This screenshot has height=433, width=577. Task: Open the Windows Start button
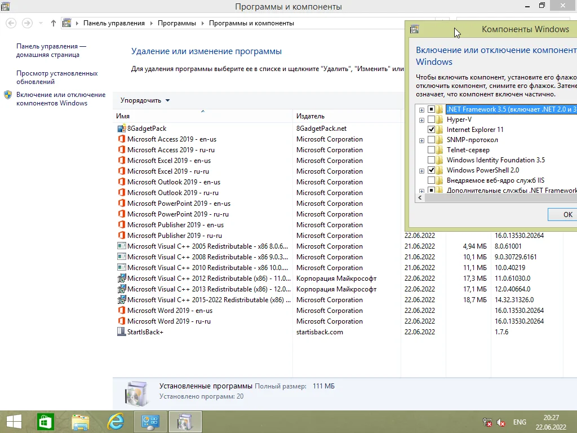[14, 422]
